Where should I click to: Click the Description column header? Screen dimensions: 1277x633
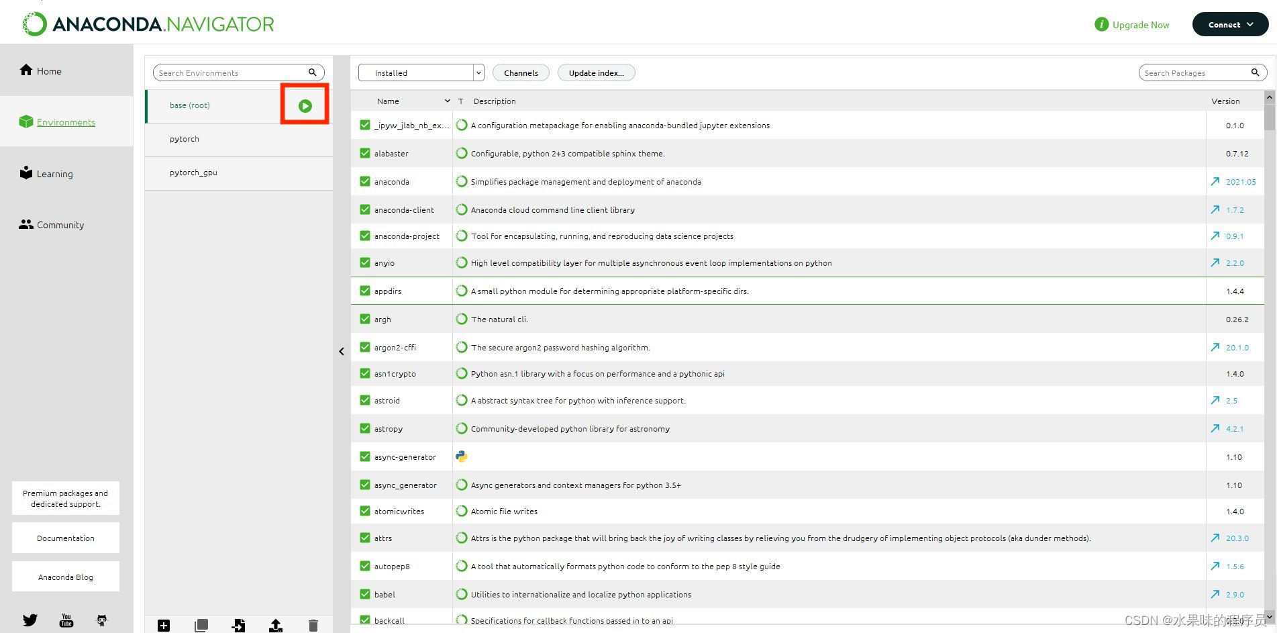495,101
